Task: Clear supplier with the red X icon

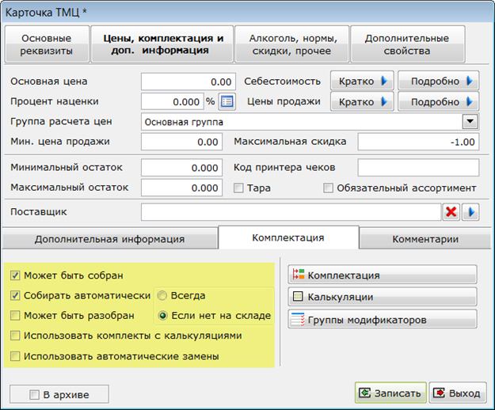Action: tap(451, 212)
